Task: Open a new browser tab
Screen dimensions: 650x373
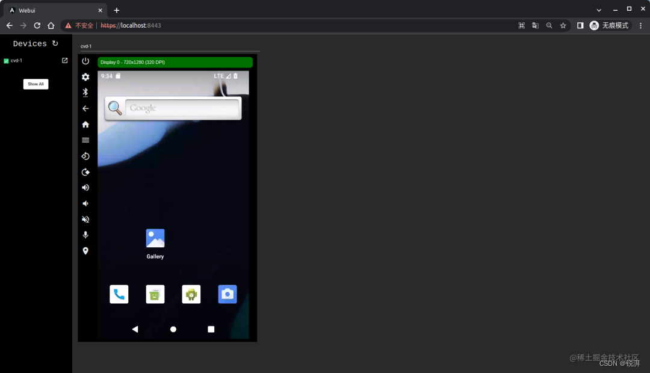Action: [117, 10]
